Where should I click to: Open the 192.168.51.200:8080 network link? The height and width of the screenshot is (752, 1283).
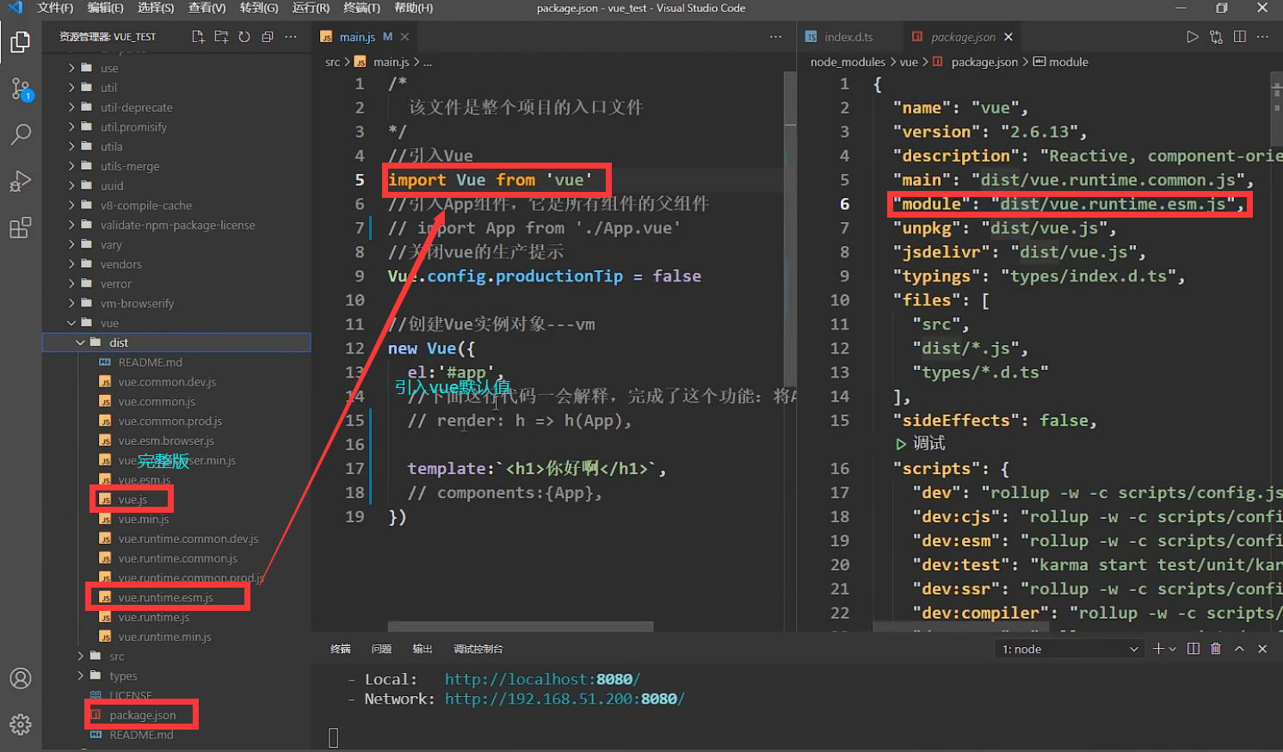pyautogui.click(x=564, y=700)
